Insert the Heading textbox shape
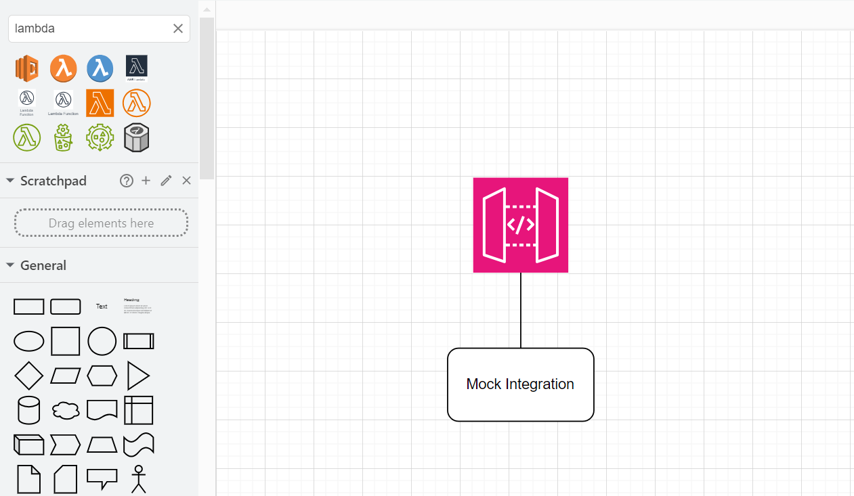The image size is (854, 496). click(x=137, y=305)
